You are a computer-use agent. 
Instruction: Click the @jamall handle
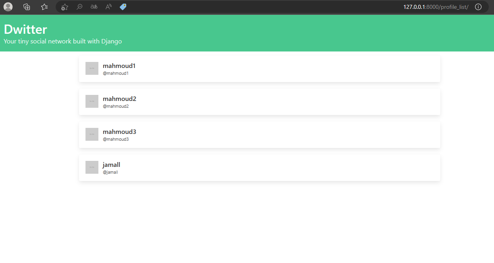pos(110,172)
